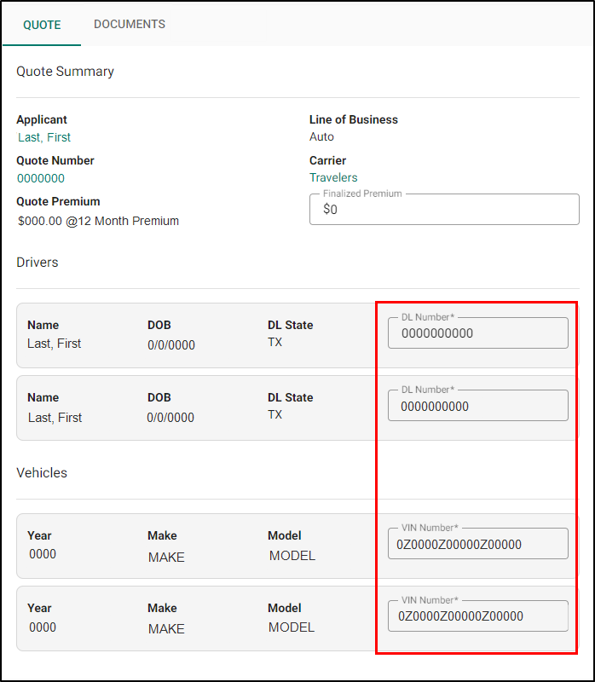
Task: Click the Quote Summary heading
Action: tap(65, 72)
